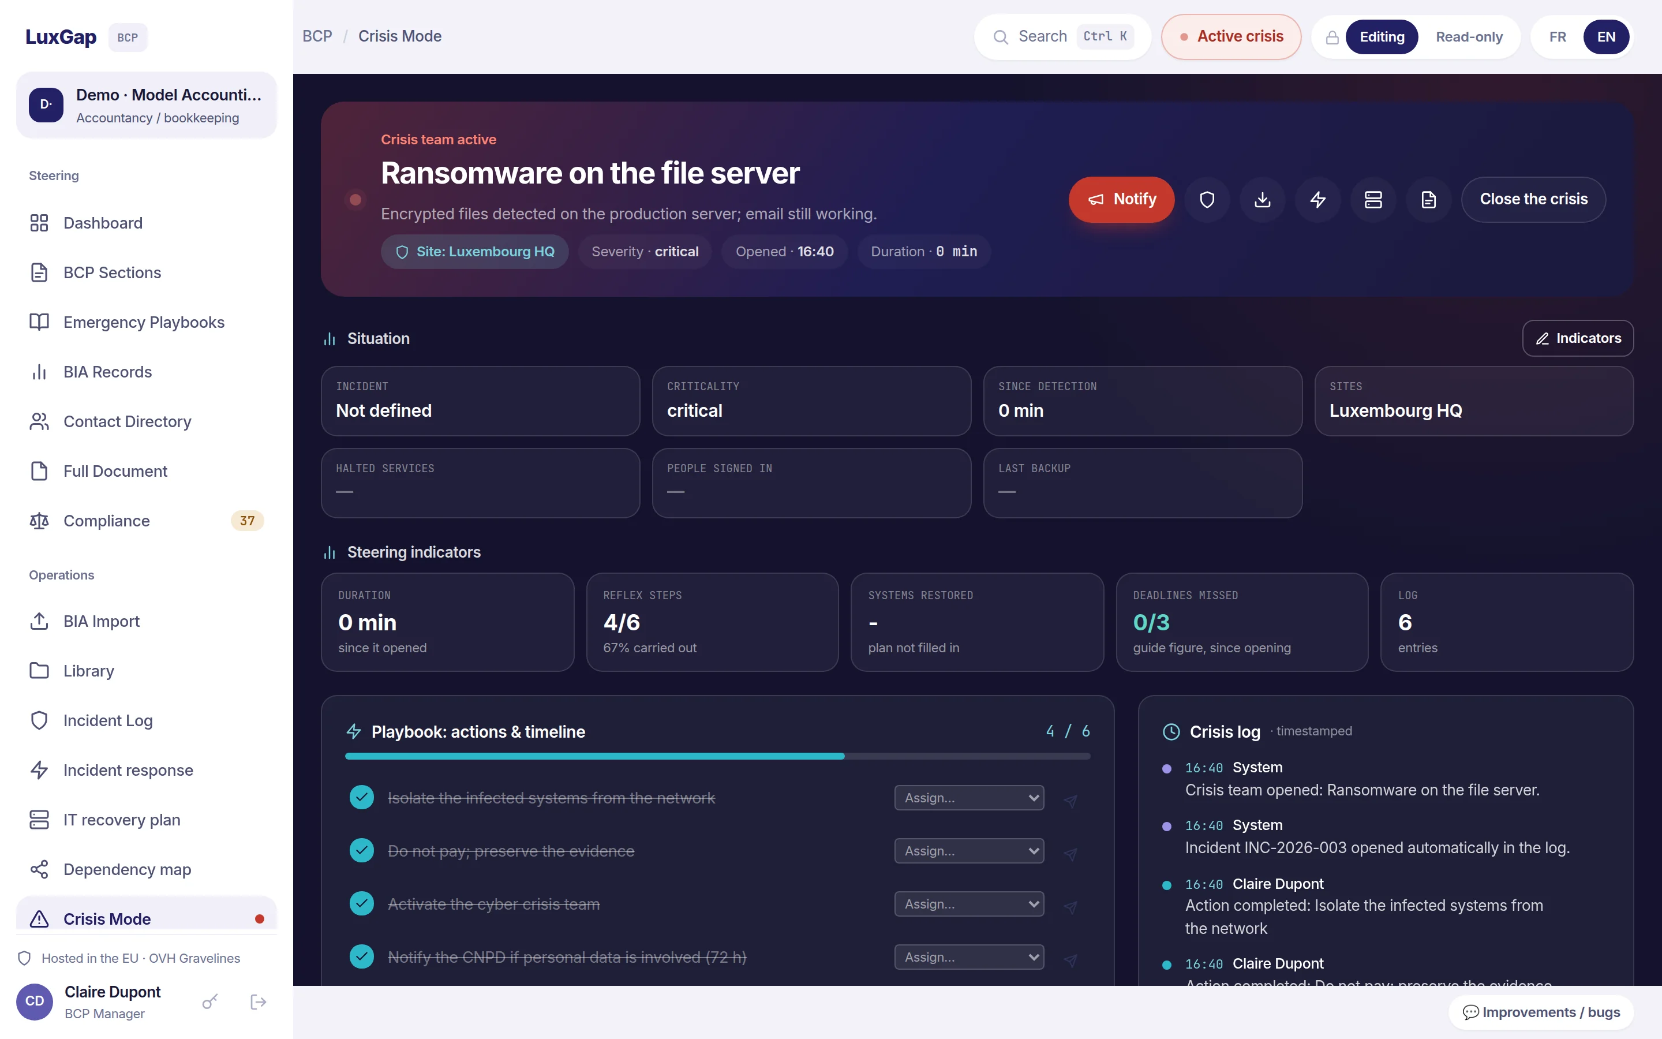Image resolution: width=1662 pixels, height=1039 pixels.
Task: Click the playbook progress bar
Action: coord(718,756)
